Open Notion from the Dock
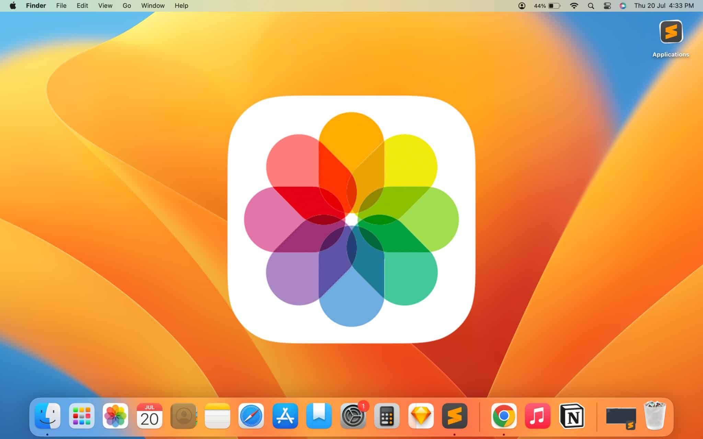This screenshot has height=439, width=703. pos(572,416)
